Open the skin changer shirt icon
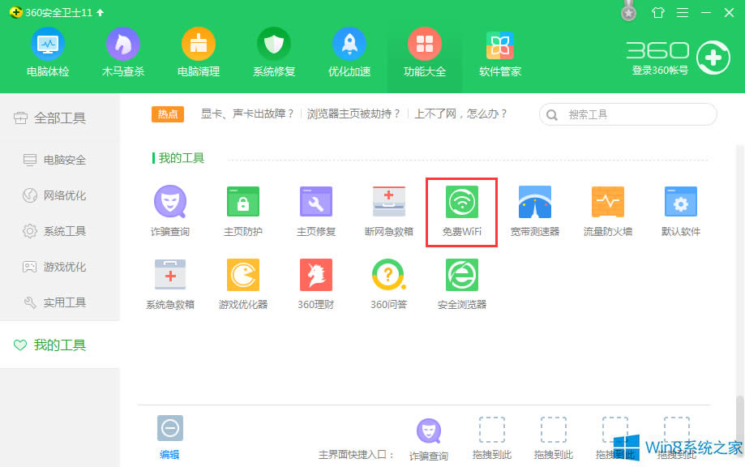This screenshot has width=745, height=467. [x=658, y=12]
